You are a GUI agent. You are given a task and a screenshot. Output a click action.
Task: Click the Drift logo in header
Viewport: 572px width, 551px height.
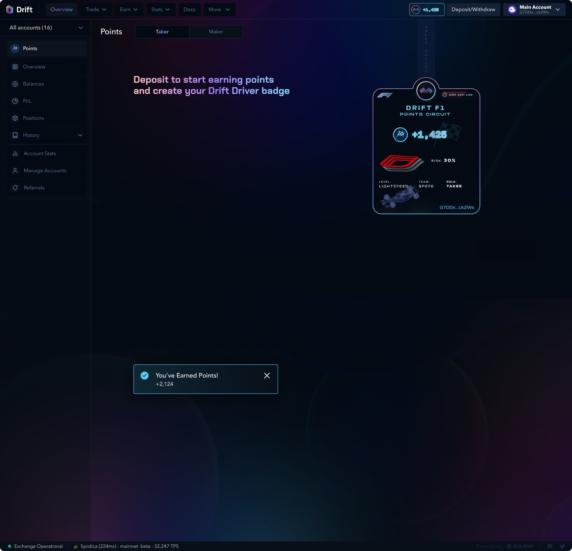(x=19, y=10)
